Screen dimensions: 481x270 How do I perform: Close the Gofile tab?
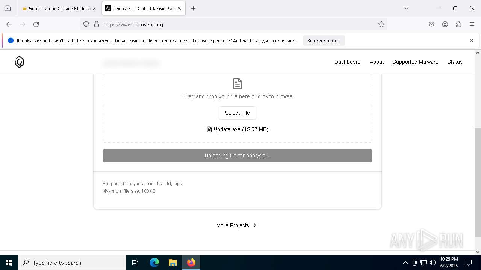pyautogui.click(x=95, y=8)
